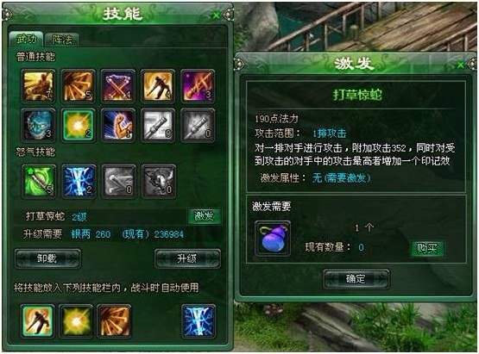Confirm with the 确定 button
The height and width of the screenshot is (354, 479).
(x=356, y=279)
